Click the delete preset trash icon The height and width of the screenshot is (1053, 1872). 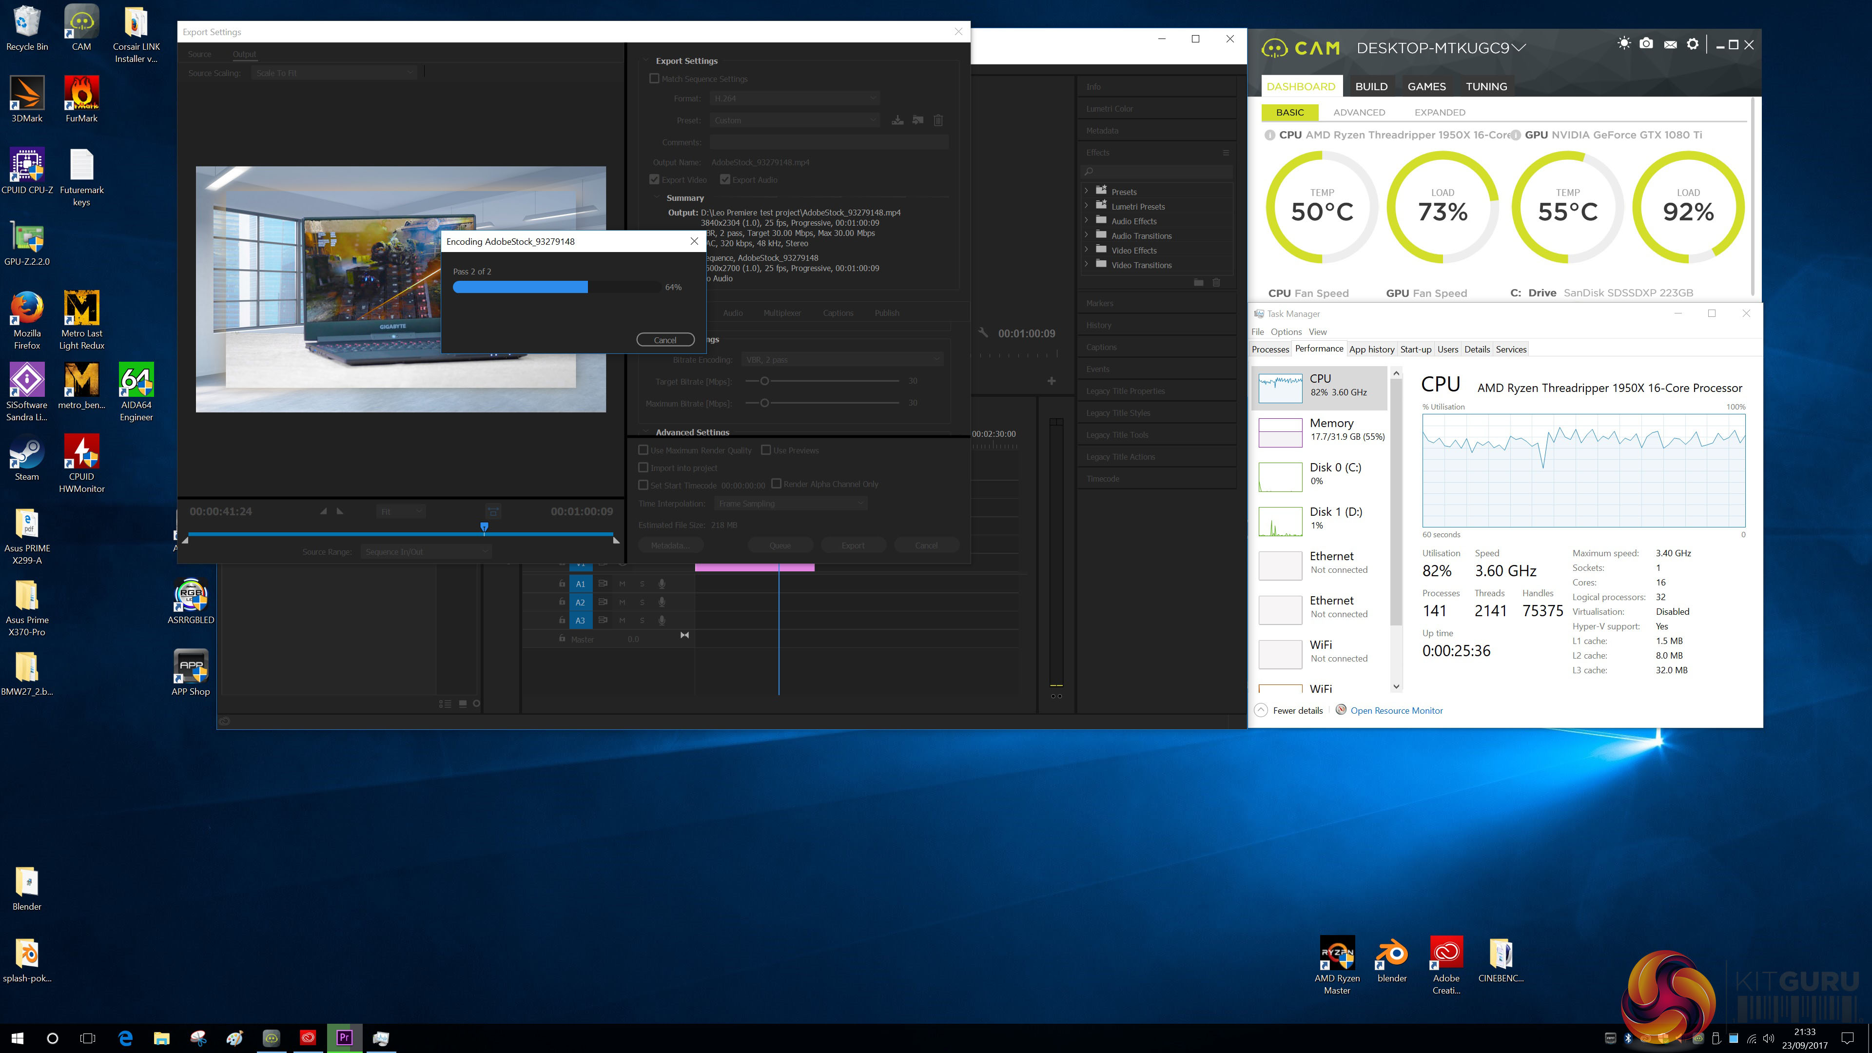(x=938, y=120)
